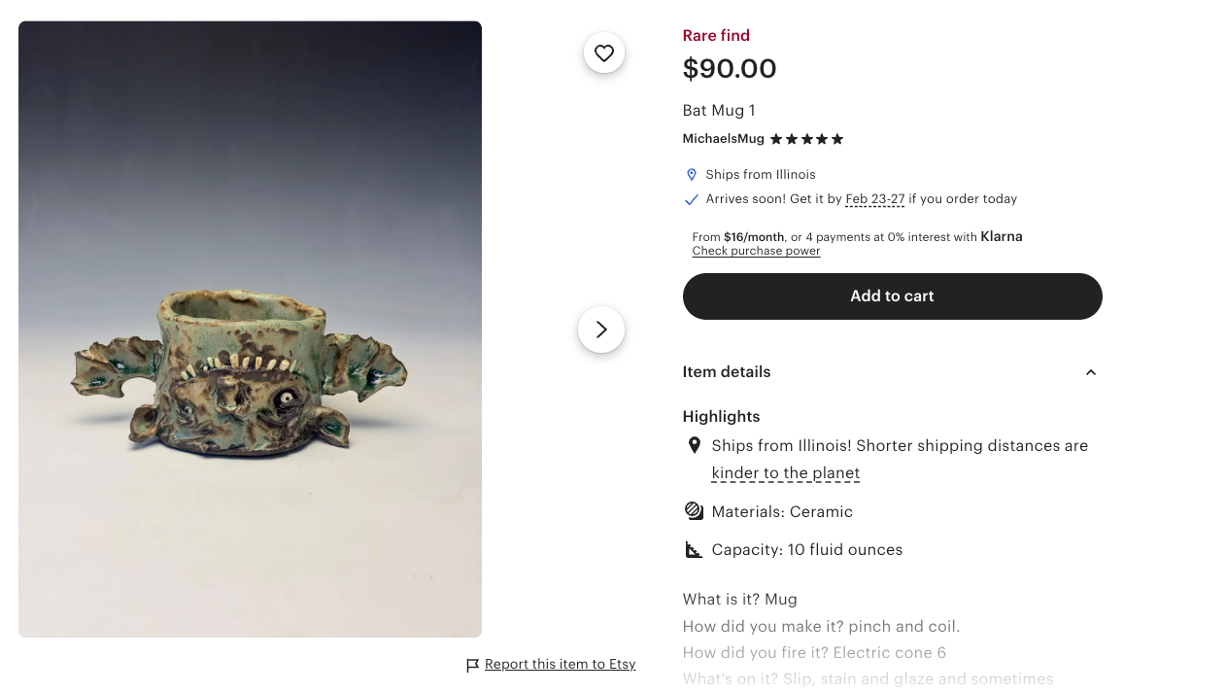Show next product photo arrow
The image size is (1226, 693).
point(601,330)
